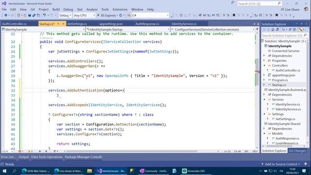311x175 pixels.
Task: Click the Windows Start button
Action: click(x=4, y=171)
